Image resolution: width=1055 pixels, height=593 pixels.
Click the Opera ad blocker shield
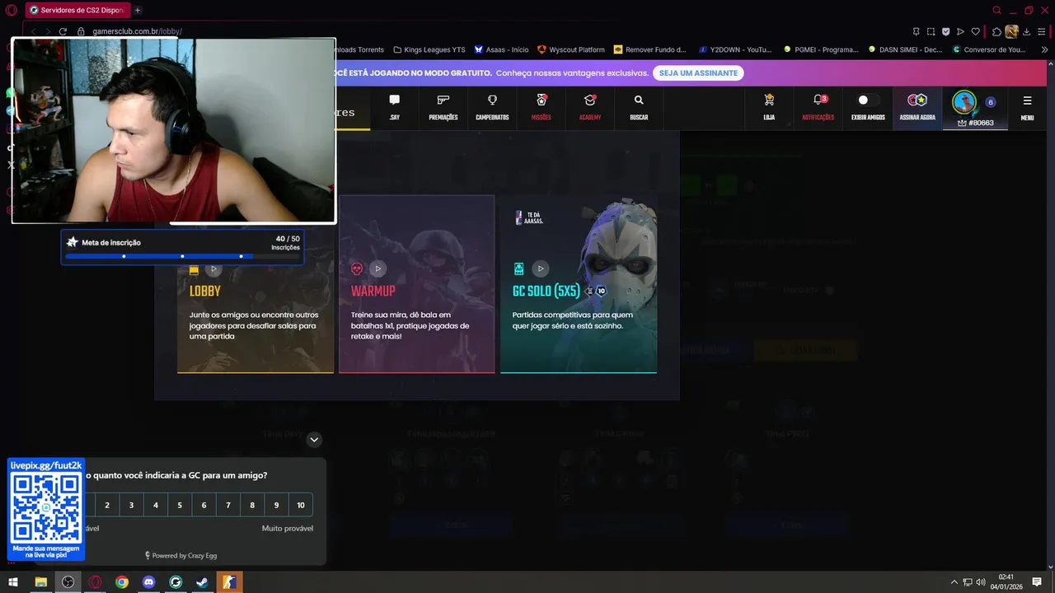coord(945,31)
